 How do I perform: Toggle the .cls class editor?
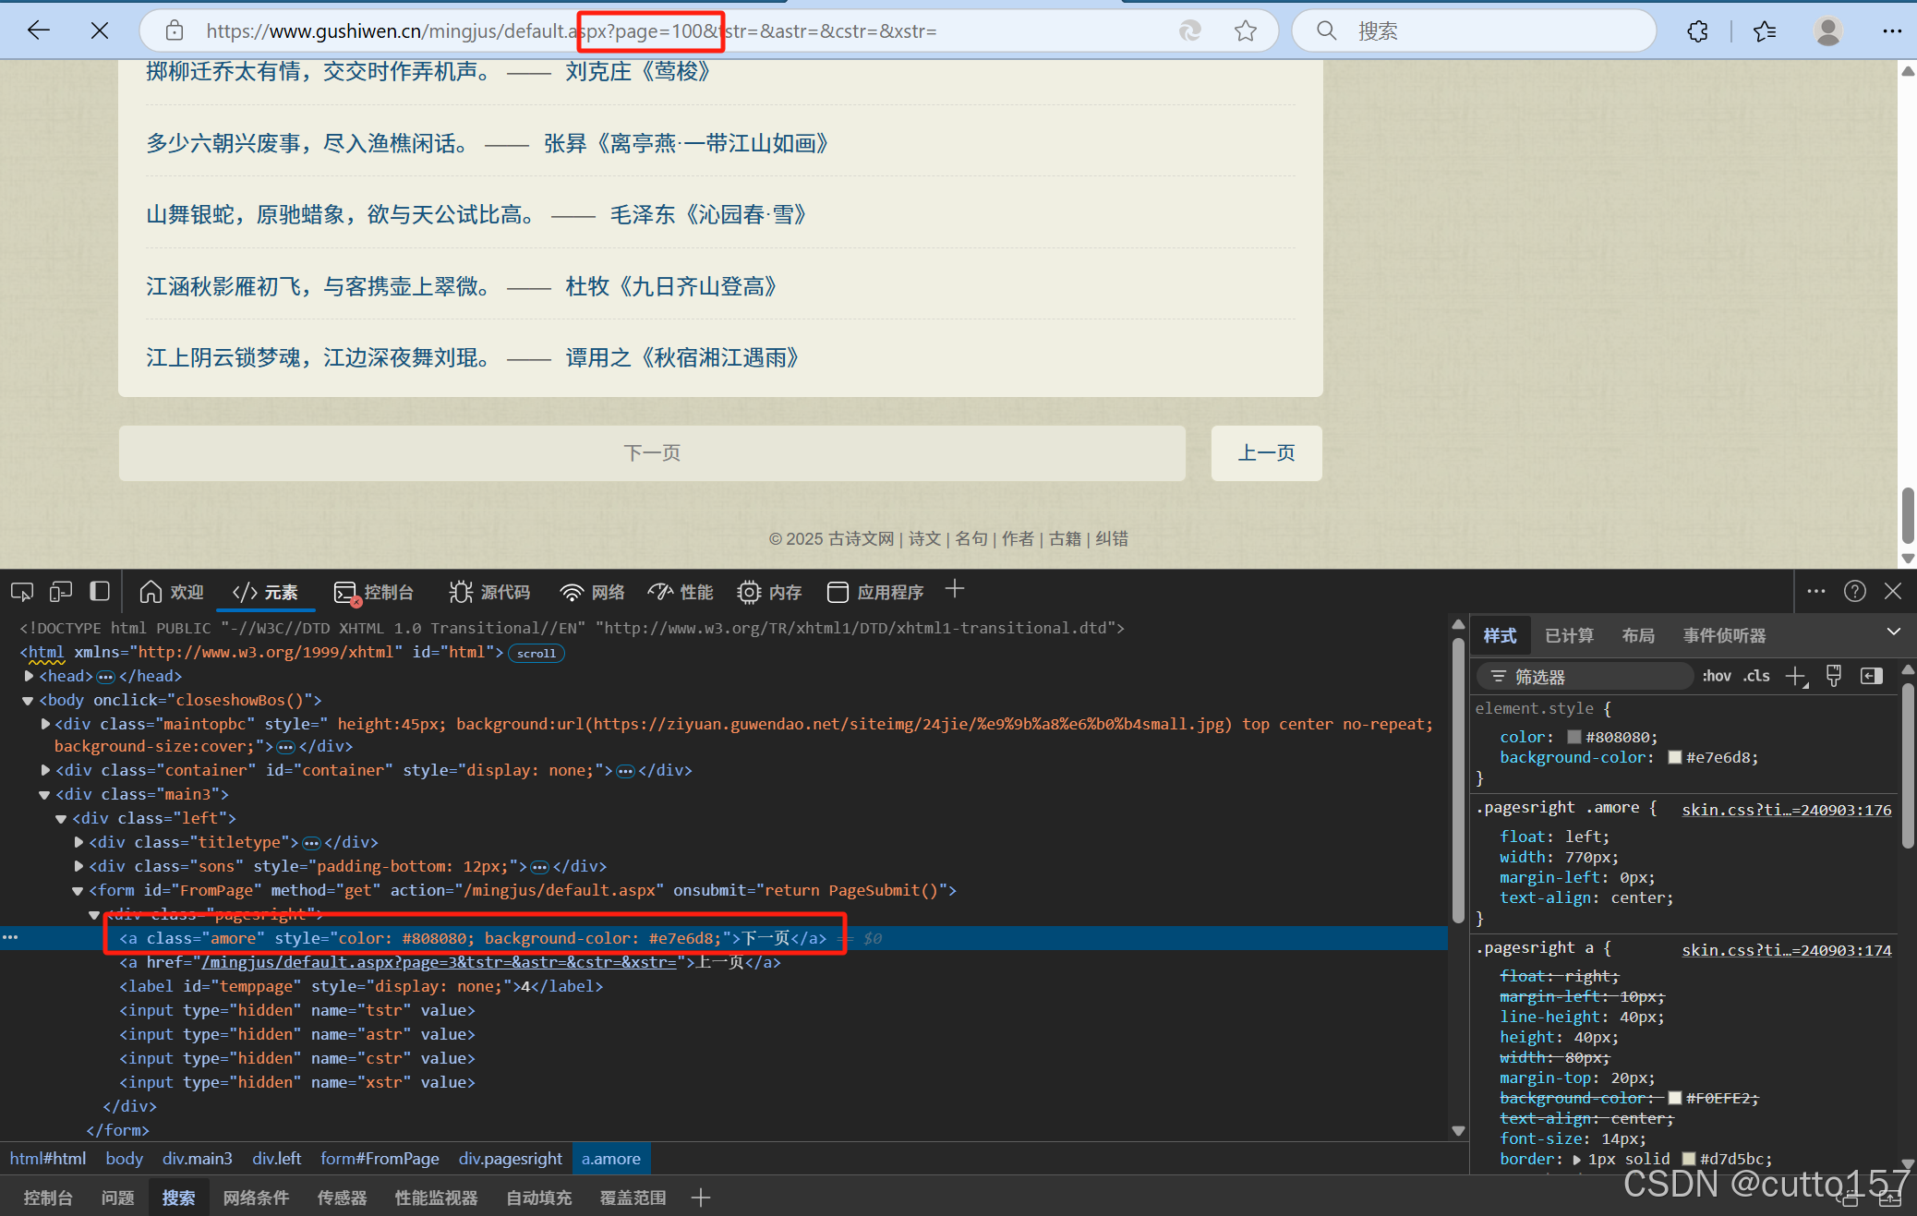pos(1757,677)
